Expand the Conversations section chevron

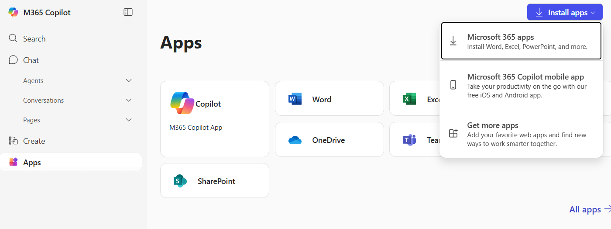coord(129,100)
